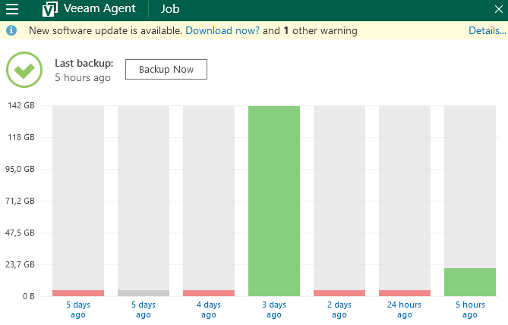Select the 2 days ago backup bar
Image resolution: width=508 pixels, height=325 pixels.
[339, 292]
